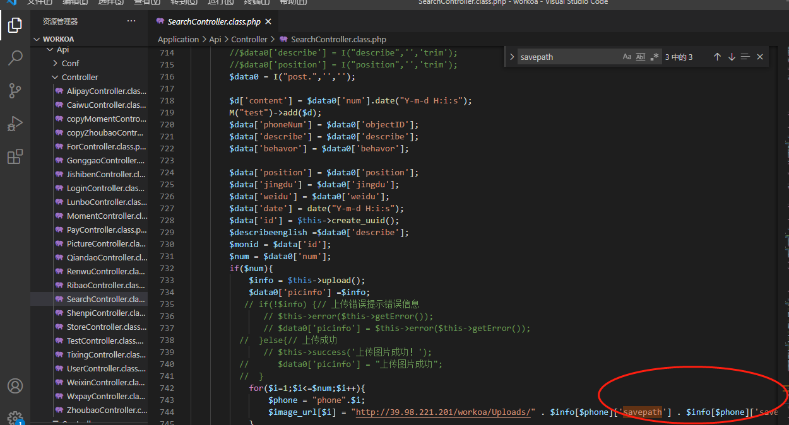The width and height of the screenshot is (789, 425).
Task: Go to next match in find widget
Action: (732, 57)
